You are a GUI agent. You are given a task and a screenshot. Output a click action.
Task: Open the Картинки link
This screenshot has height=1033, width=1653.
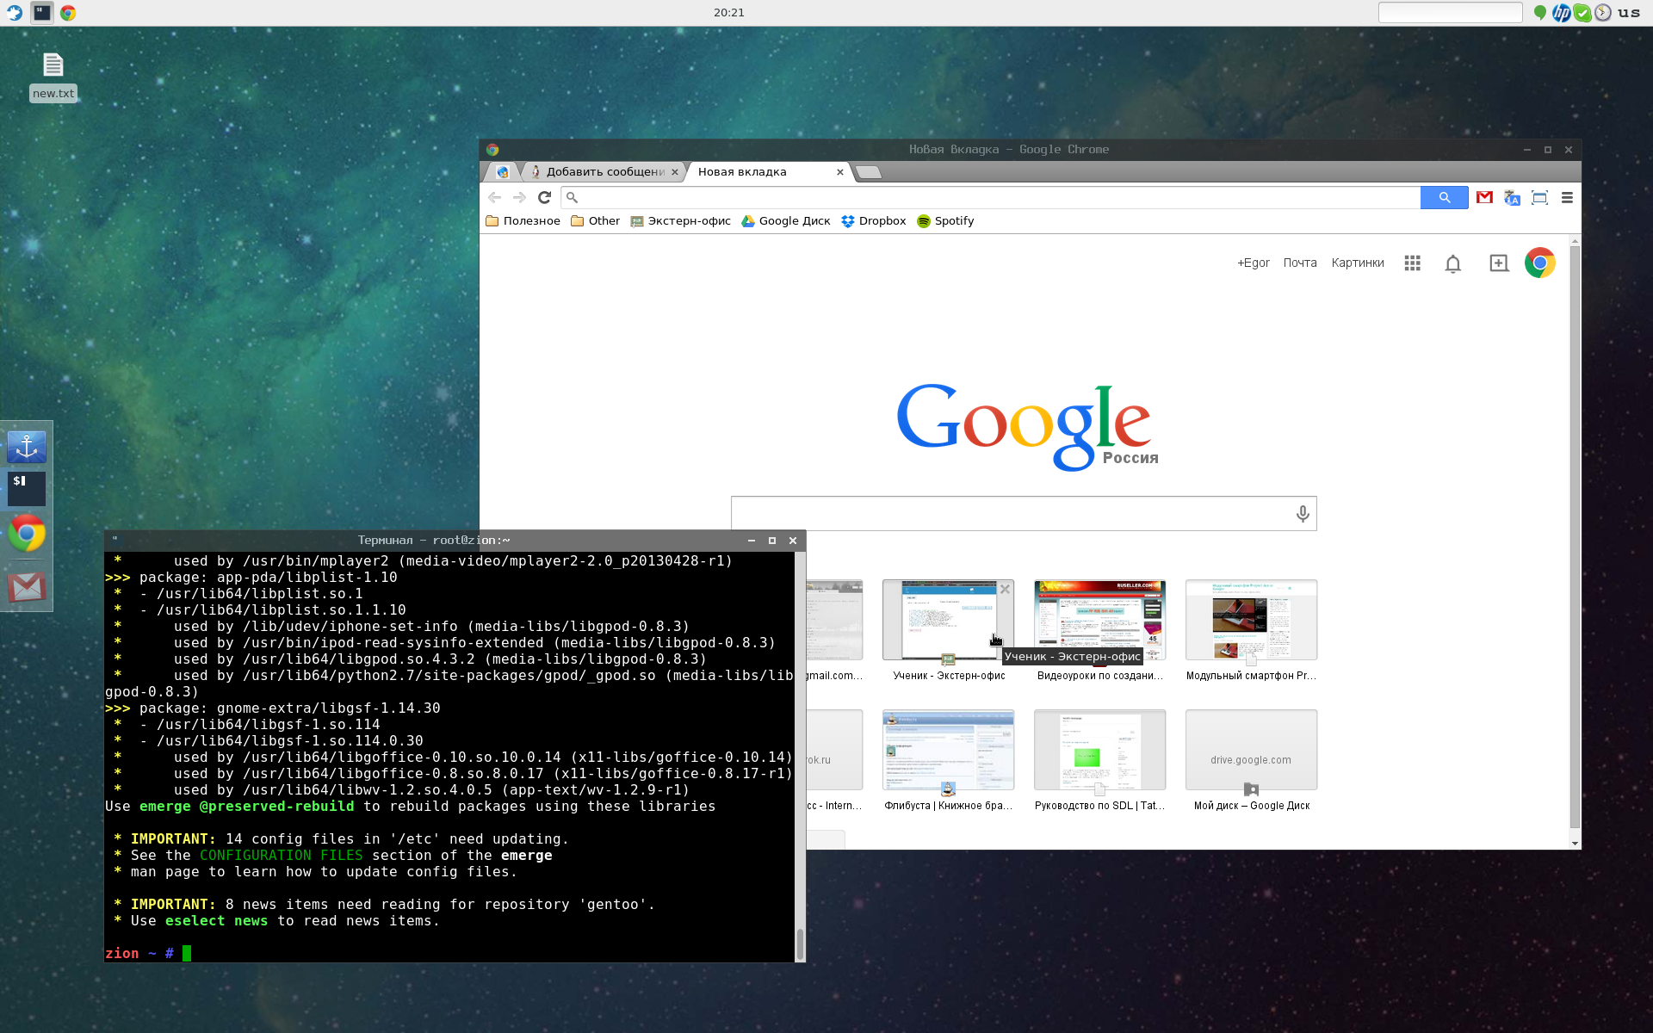1357,263
